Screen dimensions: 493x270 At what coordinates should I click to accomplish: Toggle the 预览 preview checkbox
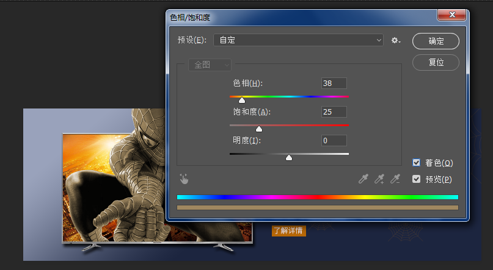pos(416,179)
